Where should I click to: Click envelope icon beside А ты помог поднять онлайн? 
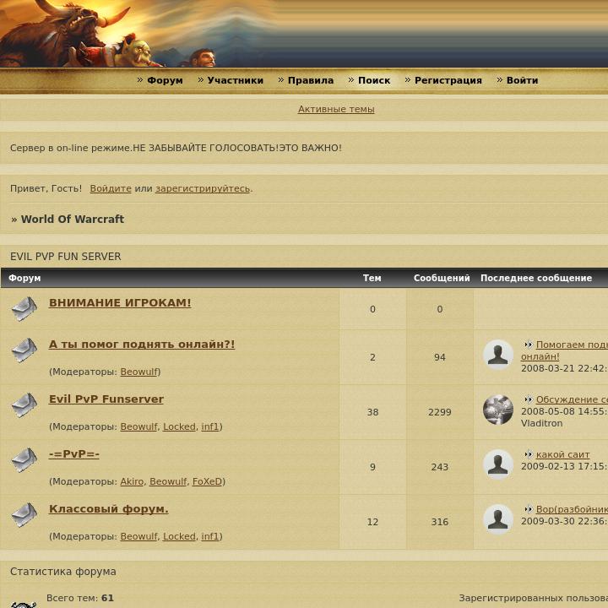tap(24, 350)
